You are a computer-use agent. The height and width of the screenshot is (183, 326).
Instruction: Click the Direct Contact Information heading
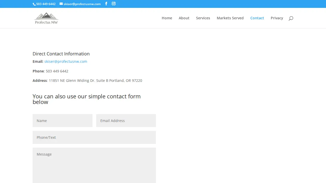[61, 54]
